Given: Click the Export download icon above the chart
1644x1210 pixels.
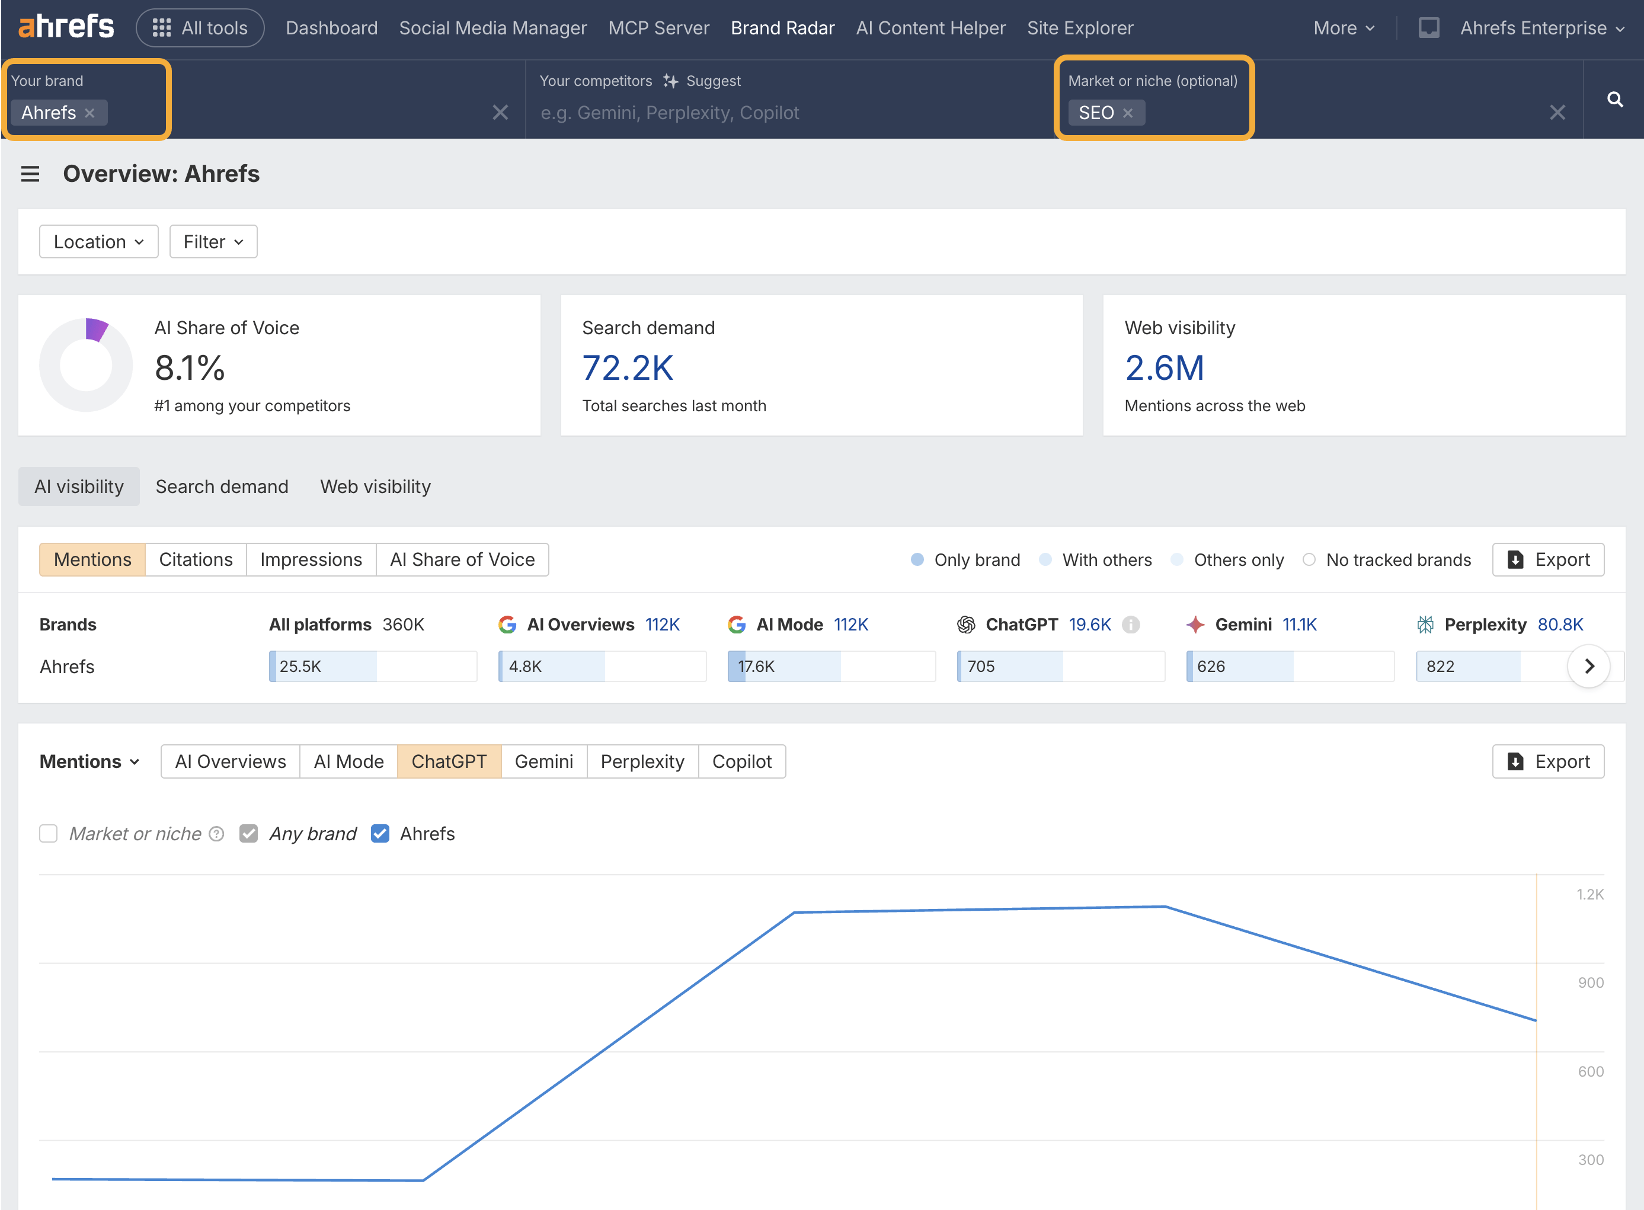Looking at the screenshot, I should tap(1516, 762).
